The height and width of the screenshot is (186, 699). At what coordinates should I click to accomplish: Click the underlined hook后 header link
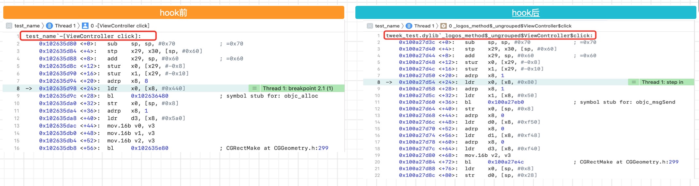point(525,13)
